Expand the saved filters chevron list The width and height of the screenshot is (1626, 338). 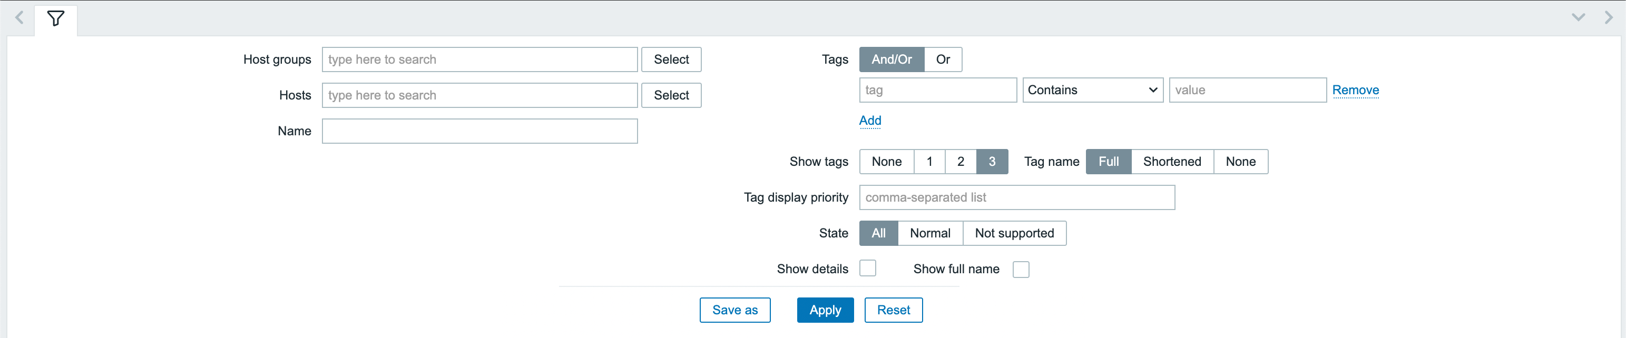click(1578, 18)
